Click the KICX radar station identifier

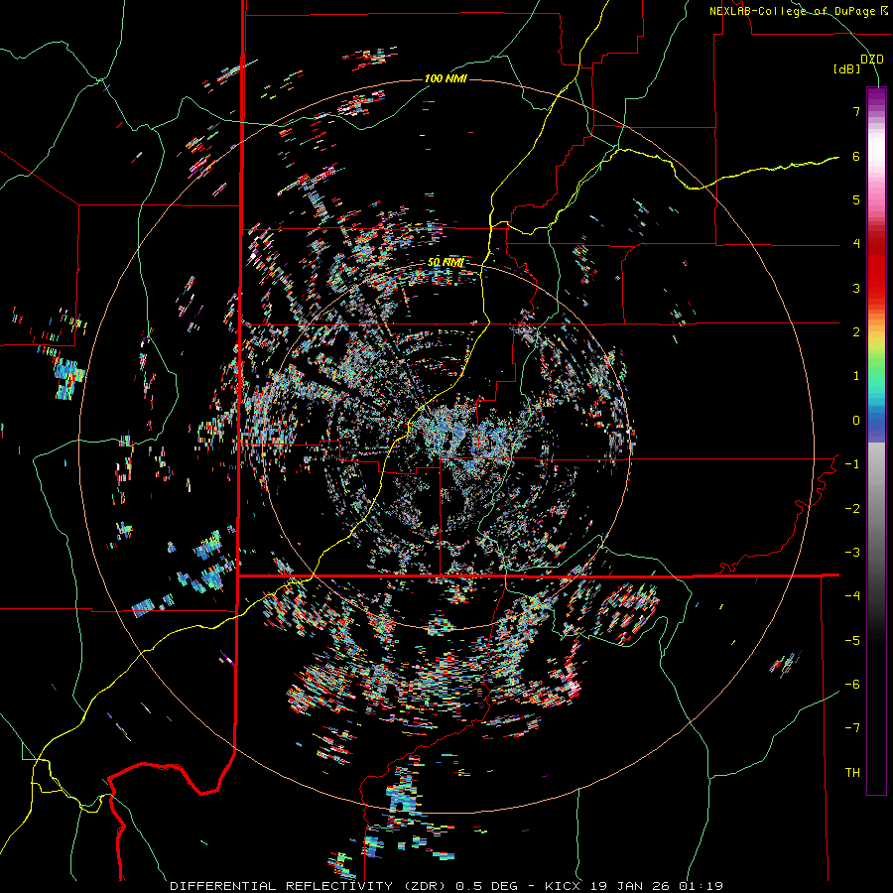(564, 886)
